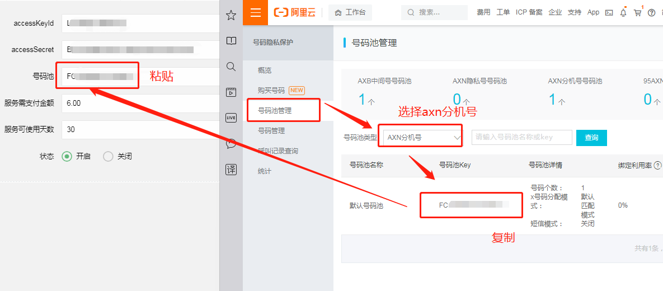Click the 号码池管理 page heading

375,43
